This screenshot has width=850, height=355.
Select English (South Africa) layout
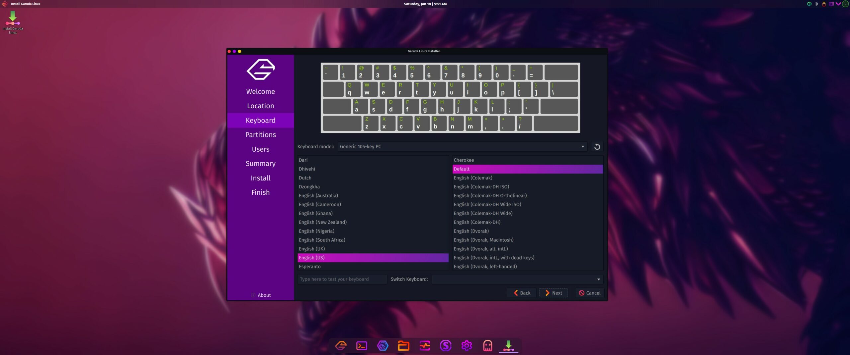(373, 240)
